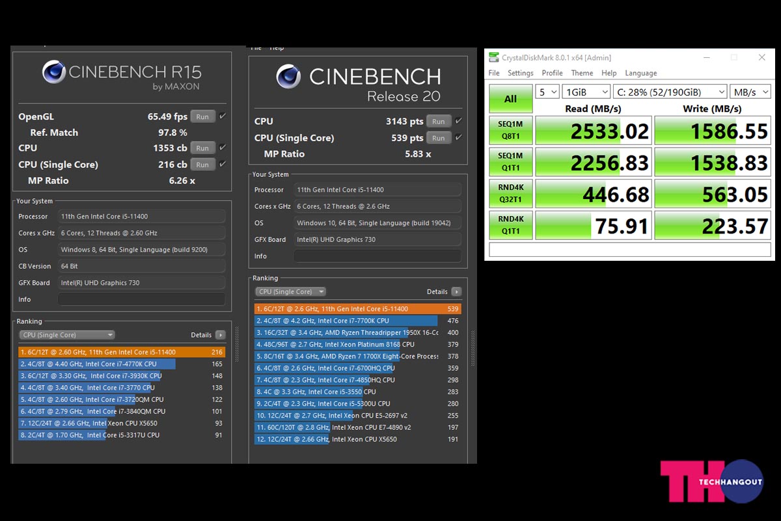Open ranking Details arrow in Cinebench R15
781x521 pixels.
[220, 335]
